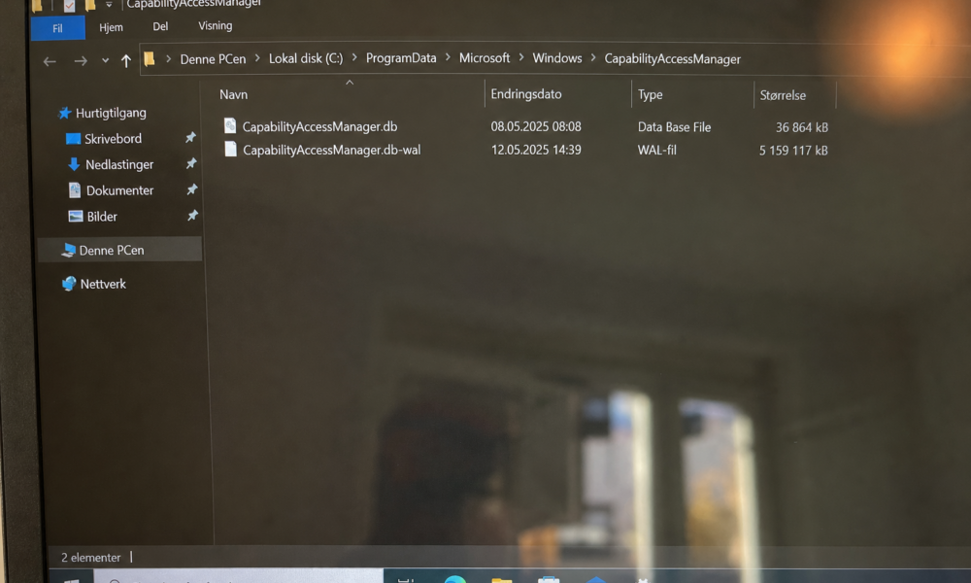Navigate to Microsoft breadcrumb

(x=485, y=57)
